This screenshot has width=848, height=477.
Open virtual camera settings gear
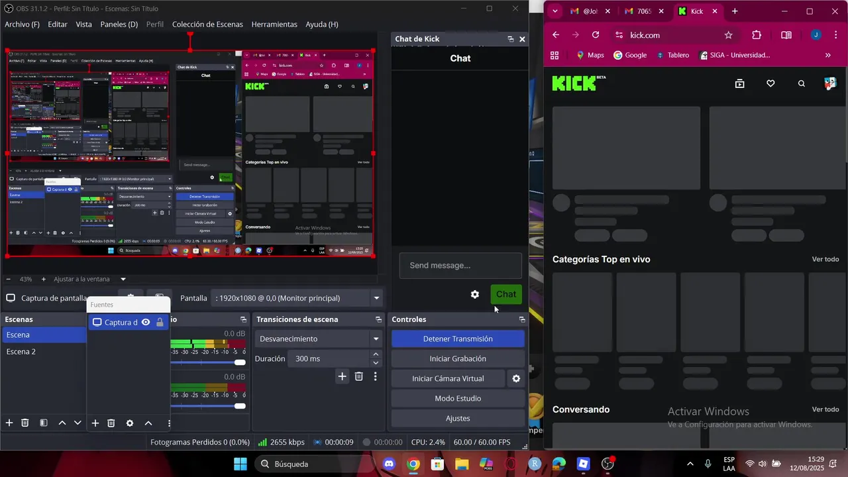tap(516, 378)
